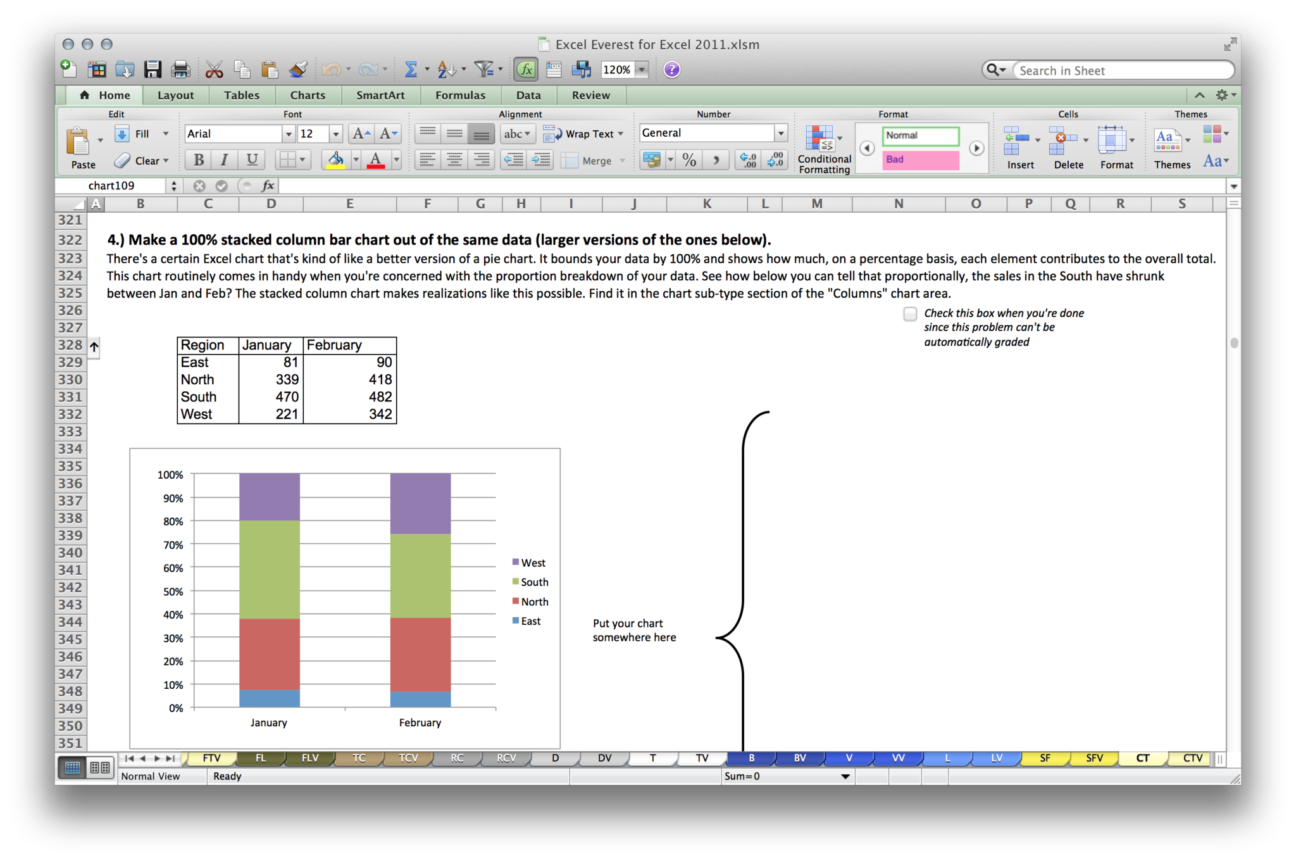Click the Paste clipboard icon in top toolbar

270,70
